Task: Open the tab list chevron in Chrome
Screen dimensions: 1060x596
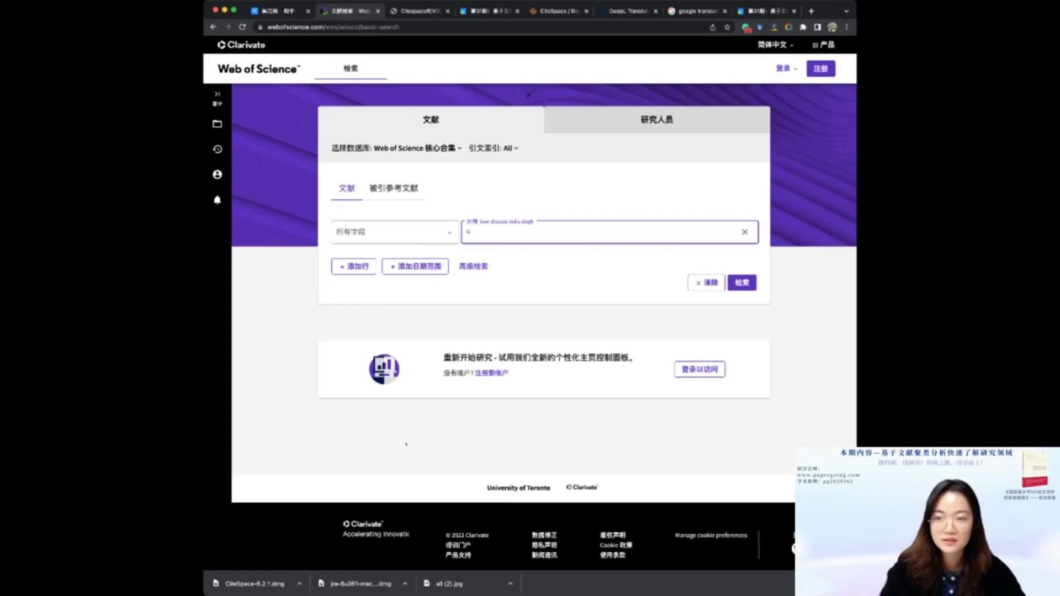Action: 846,11
